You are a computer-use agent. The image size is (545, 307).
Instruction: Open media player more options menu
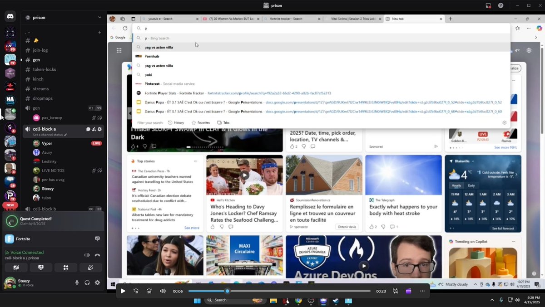coord(422,291)
